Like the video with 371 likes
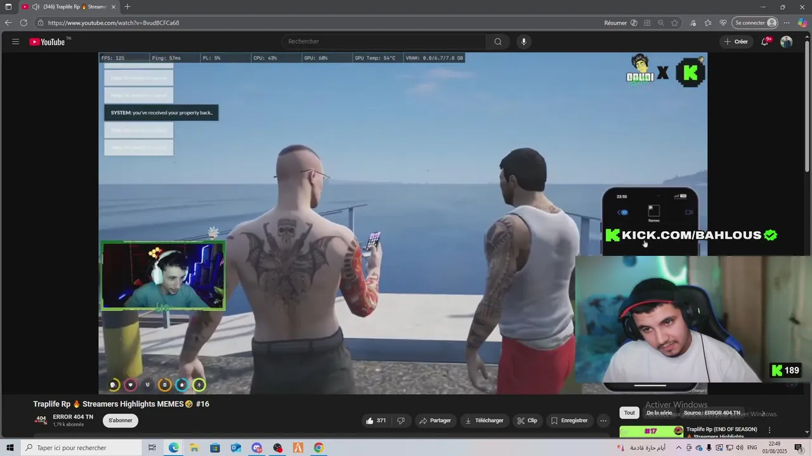This screenshot has width=812, height=456. tap(376, 421)
